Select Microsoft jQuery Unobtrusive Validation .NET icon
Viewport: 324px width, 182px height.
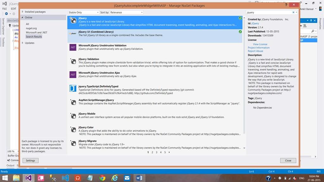pyautogui.click(x=73, y=47)
